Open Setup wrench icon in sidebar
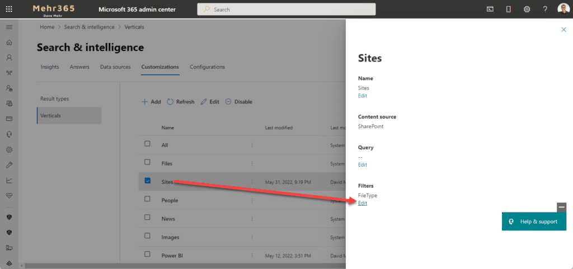573x269 pixels. click(x=9, y=165)
